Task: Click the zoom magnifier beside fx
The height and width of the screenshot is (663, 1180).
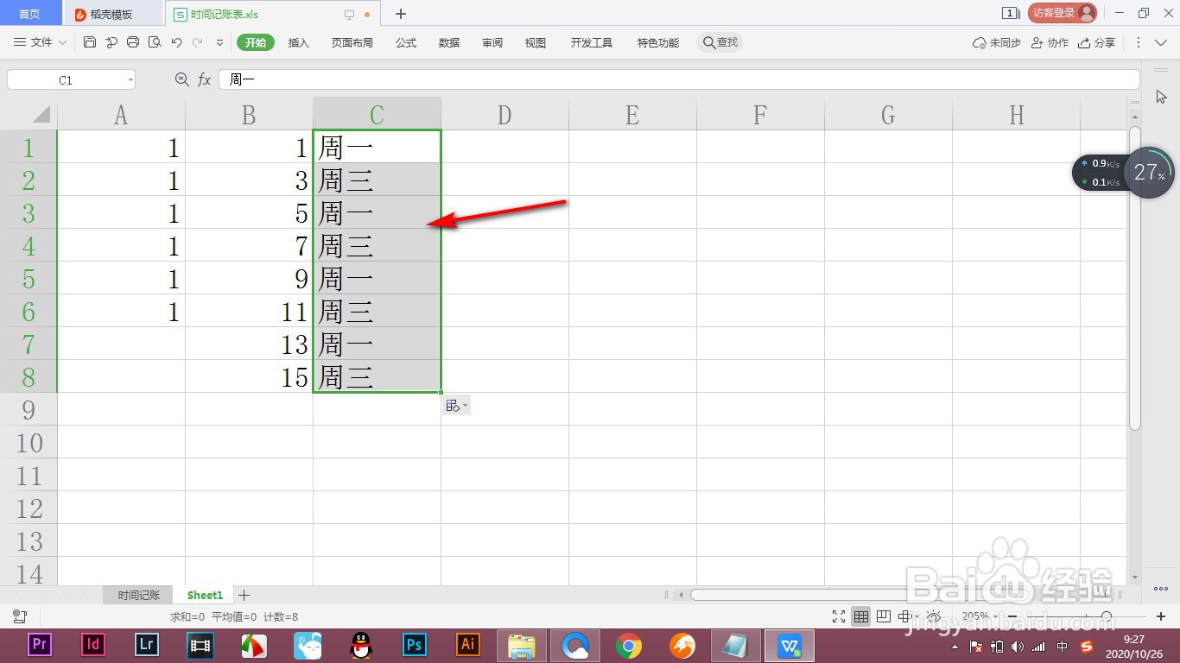Action: pos(181,79)
